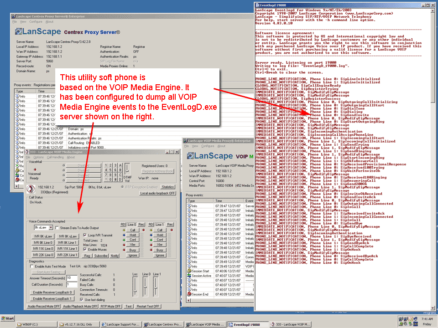
Task: Adjust the DTMF Vol slider
Action: pos(127,169)
